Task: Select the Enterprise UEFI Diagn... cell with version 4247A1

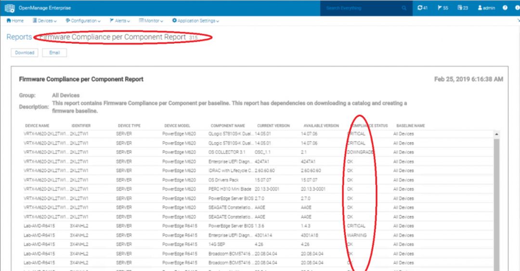Action: [x=231, y=161]
